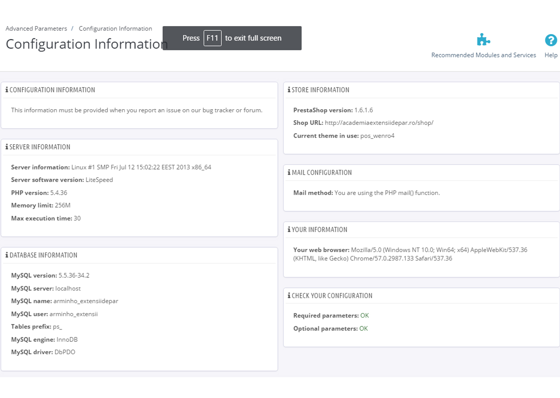Select the LiteSpeed server software value
560x398 pixels.
99,180
